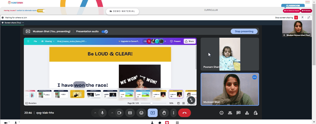Viewport: 316px width, 124px height.
Task: Raise hand in Meet
Action: pos(164,113)
